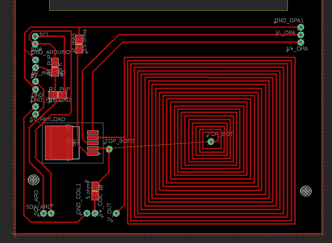Click the large rectangular IC thermal pad

pos(59,142)
